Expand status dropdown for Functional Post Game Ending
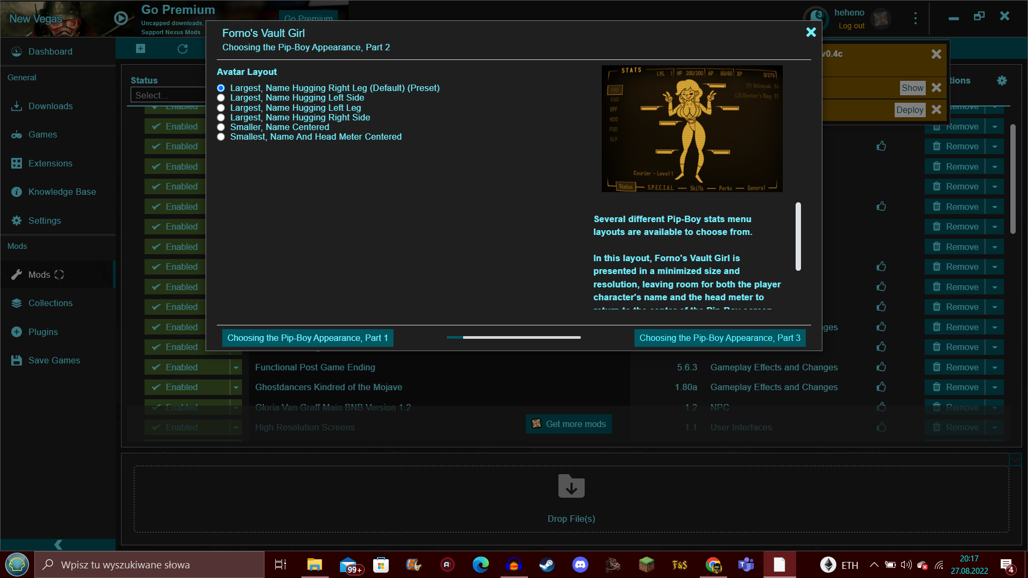1028x578 pixels. [236, 367]
